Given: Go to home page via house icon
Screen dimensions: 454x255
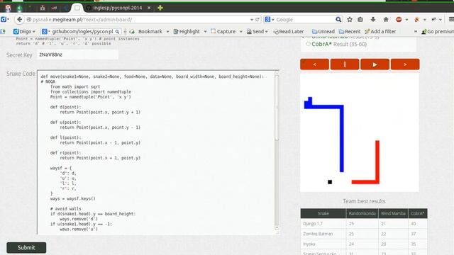Looking at the screenshot, I should (x=386, y=19).
